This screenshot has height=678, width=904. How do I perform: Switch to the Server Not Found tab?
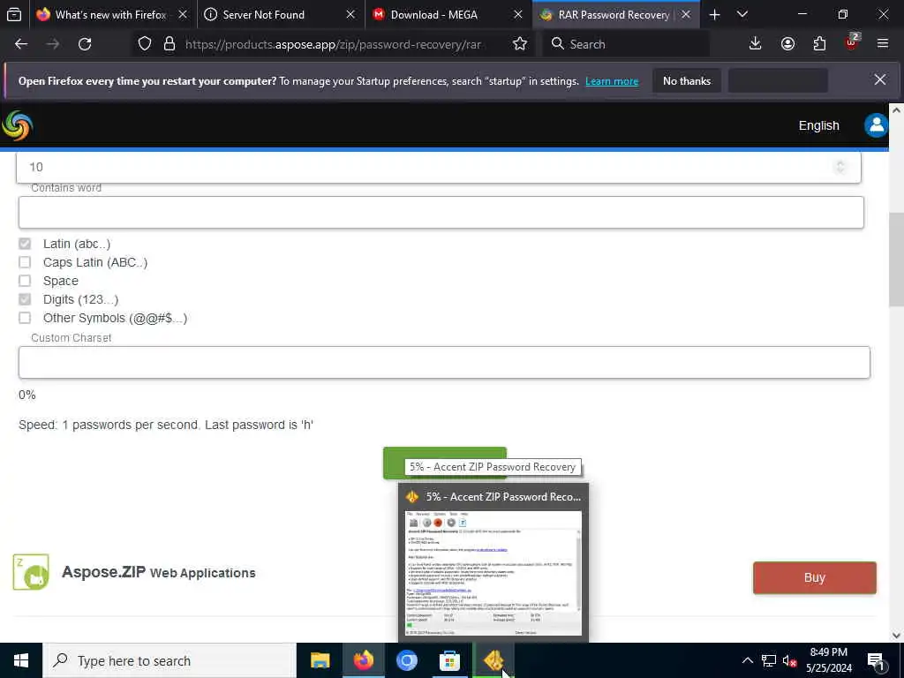click(x=264, y=14)
